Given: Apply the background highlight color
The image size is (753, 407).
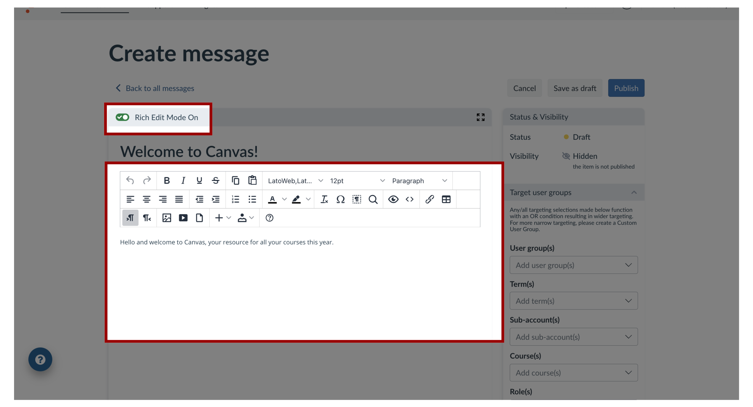Looking at the screenshot, I should click(296, 199).
